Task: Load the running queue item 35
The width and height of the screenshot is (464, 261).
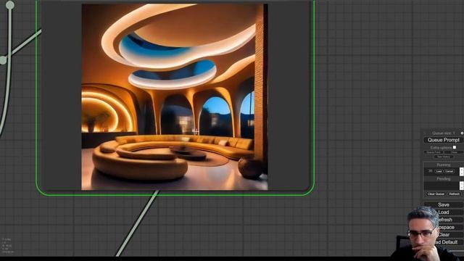Action: click(439, 171)
